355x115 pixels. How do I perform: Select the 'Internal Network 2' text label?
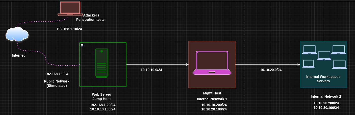(326, 96)
